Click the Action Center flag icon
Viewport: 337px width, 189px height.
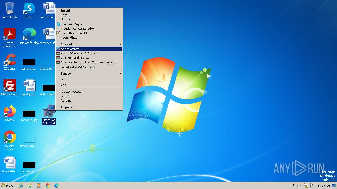pos(312,186)
